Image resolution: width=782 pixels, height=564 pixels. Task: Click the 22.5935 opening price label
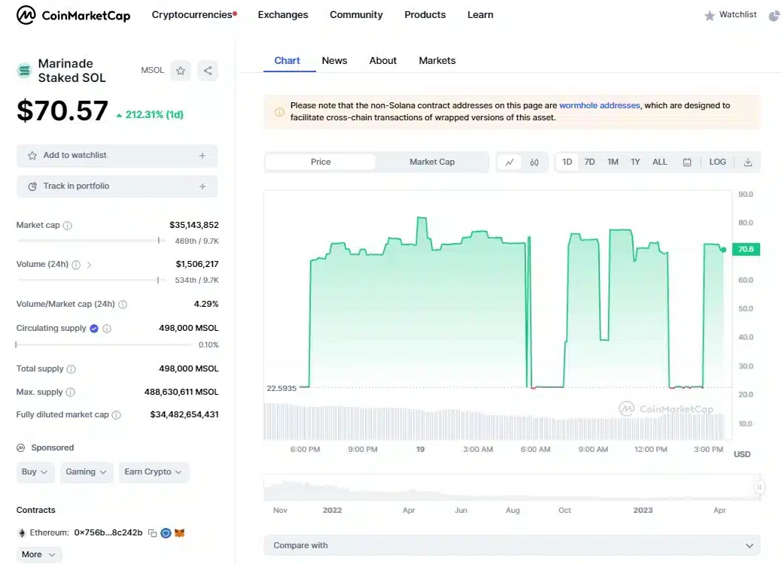(x=281, y=389)
